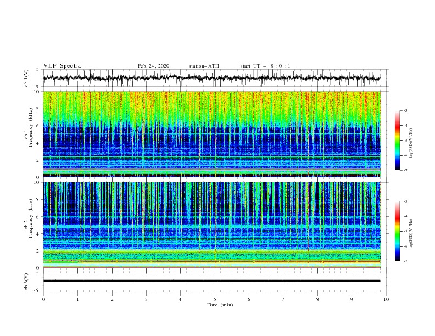Screen dimensions: 435x336
Task: Click tick label "6" on the time axis
Action: click(x=249, y=299)
